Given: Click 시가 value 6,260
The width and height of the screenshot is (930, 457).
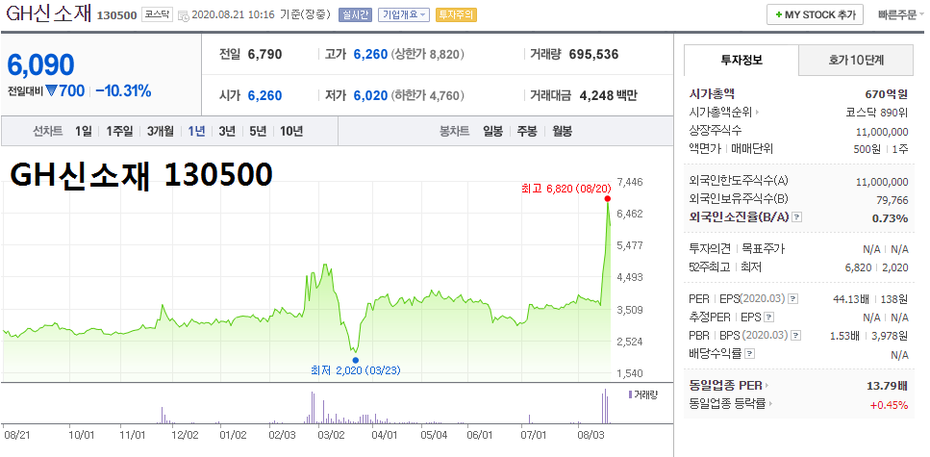Looking at the screenshot, I should tap(265, 95).
